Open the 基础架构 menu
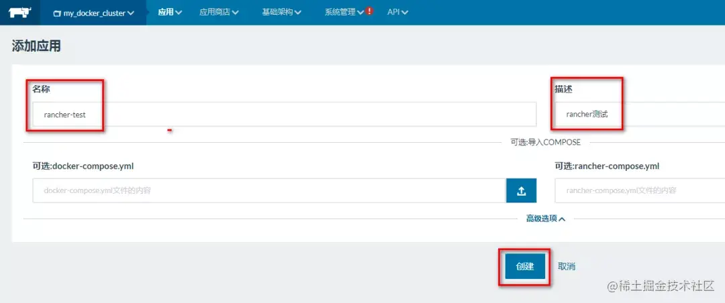This screenshot has height=303, width=725. (x=281, y=13)
